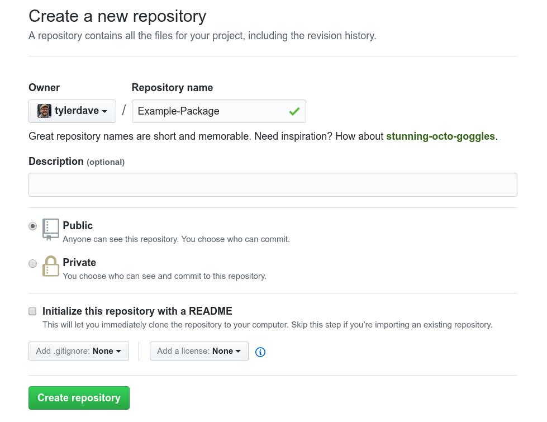
Task: Open the Add .gitignore: None dropdown
Action: 78,350
